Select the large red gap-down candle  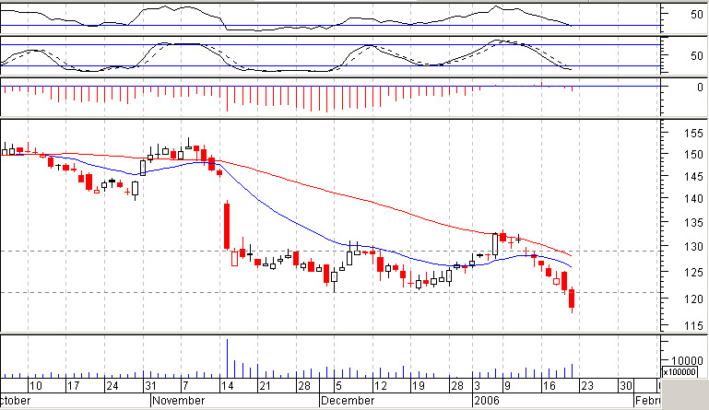click(227, 226)
